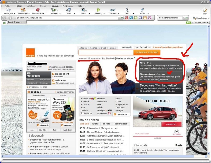
Task: Click the horizontal scrollbar at page bottom
Action: 99,156
